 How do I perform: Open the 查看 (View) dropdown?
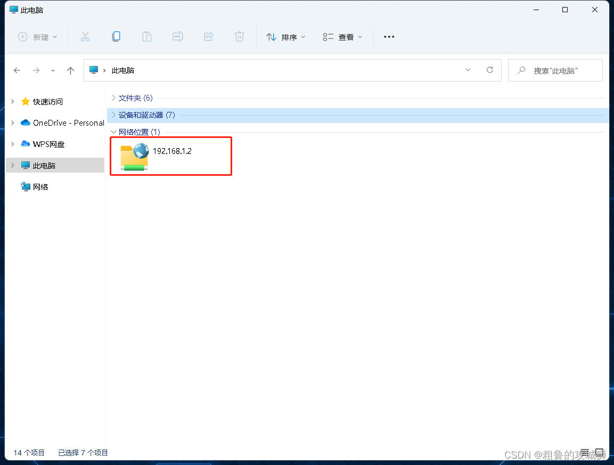(342, 37)
